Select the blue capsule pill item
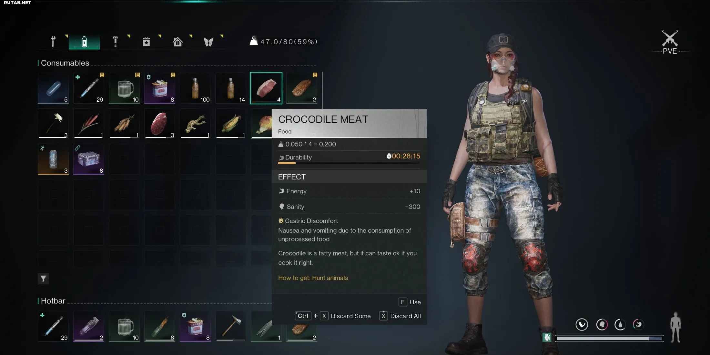This screenshot has height=355, width=710. tap(53, 88)
